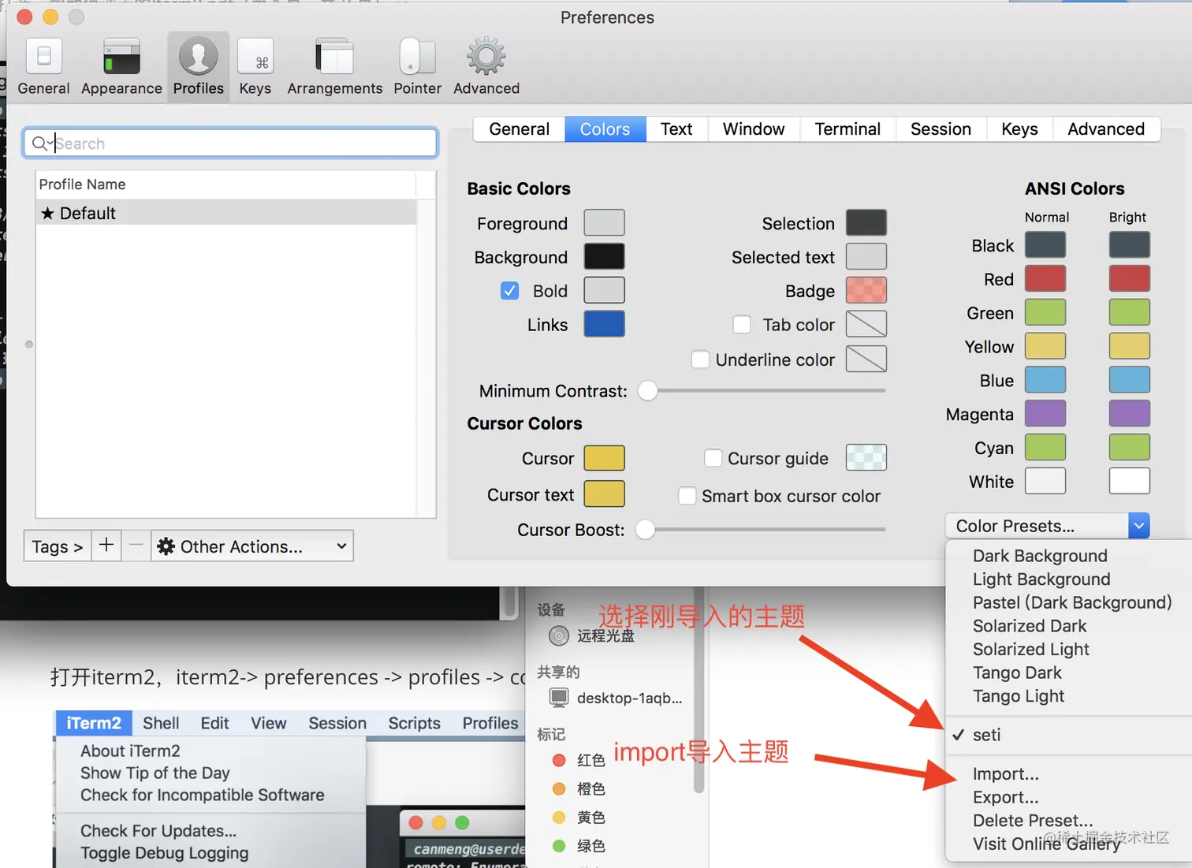Screen dimensions: 1192x868
Task: Open the General preferences pane icon
Action: [44, 57]
